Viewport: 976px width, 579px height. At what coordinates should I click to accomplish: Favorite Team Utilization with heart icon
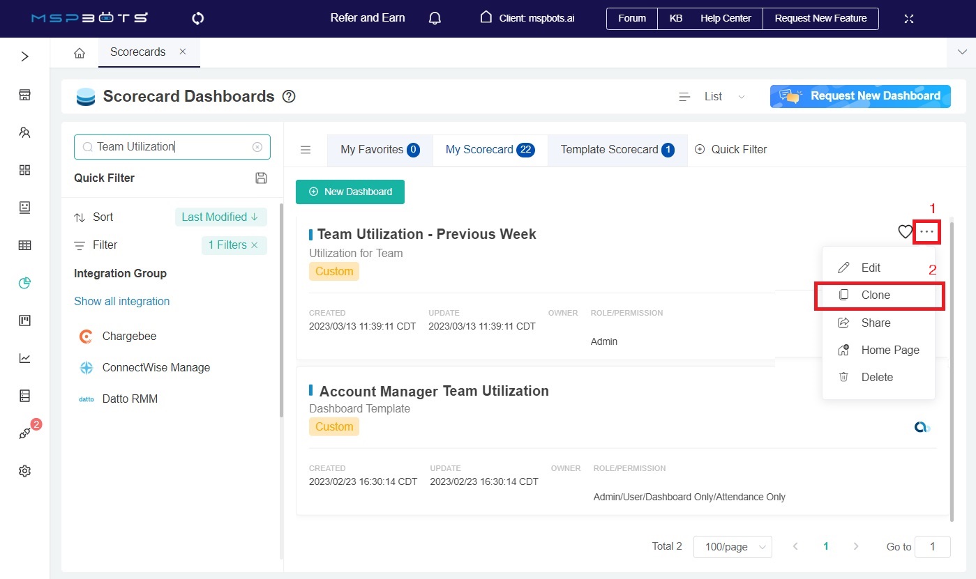point(905,232)
